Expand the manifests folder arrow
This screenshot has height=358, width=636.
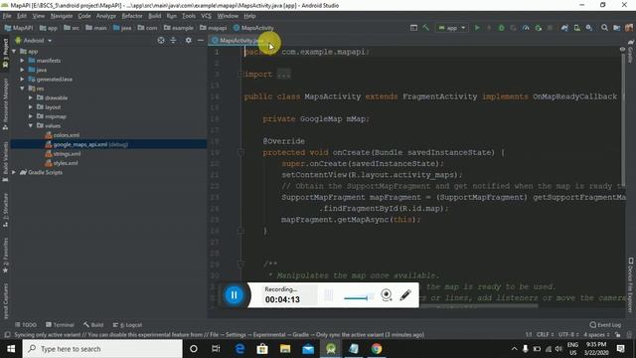point(22,61)
